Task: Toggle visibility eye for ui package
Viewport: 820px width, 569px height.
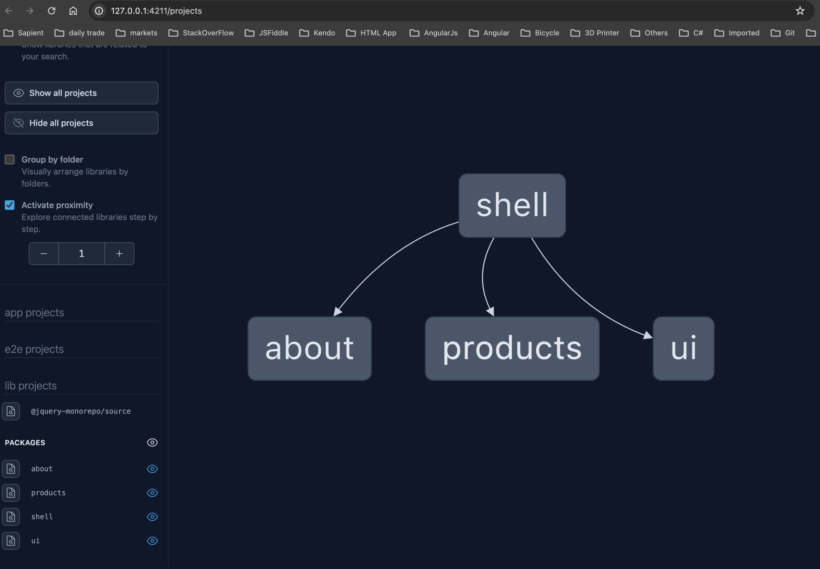Action: click(x=152, y=541)
